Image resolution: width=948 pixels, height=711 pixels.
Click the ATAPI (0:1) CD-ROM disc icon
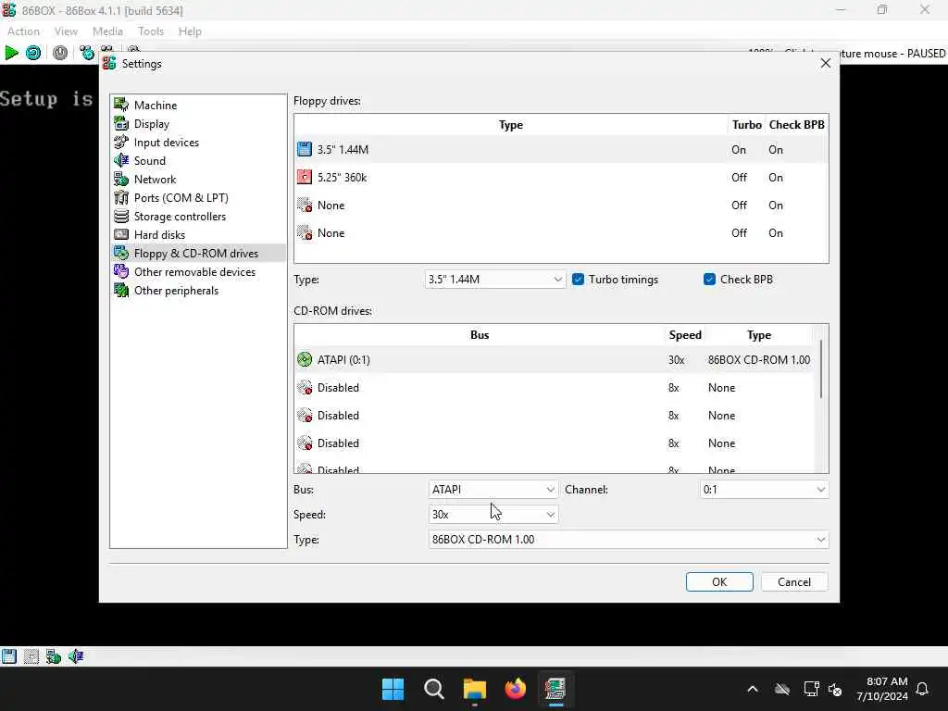tap(305, 360)
